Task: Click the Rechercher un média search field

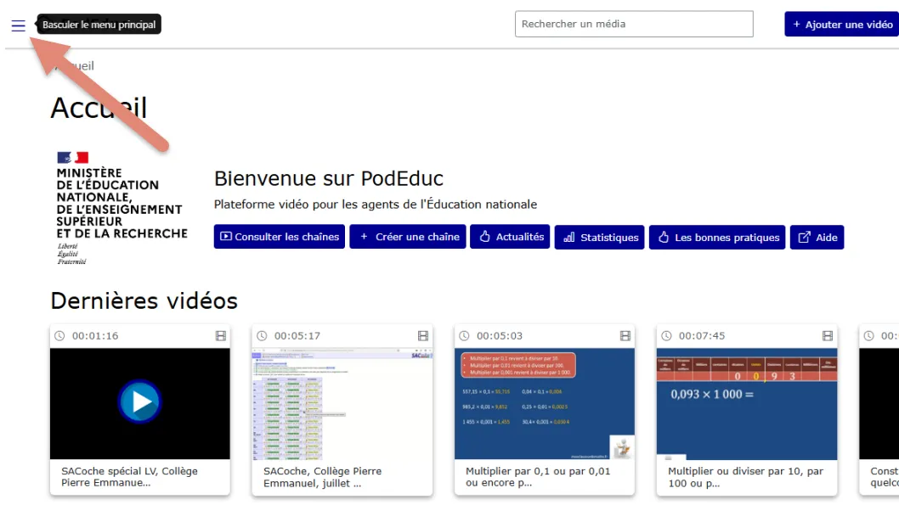Action: 634,24
